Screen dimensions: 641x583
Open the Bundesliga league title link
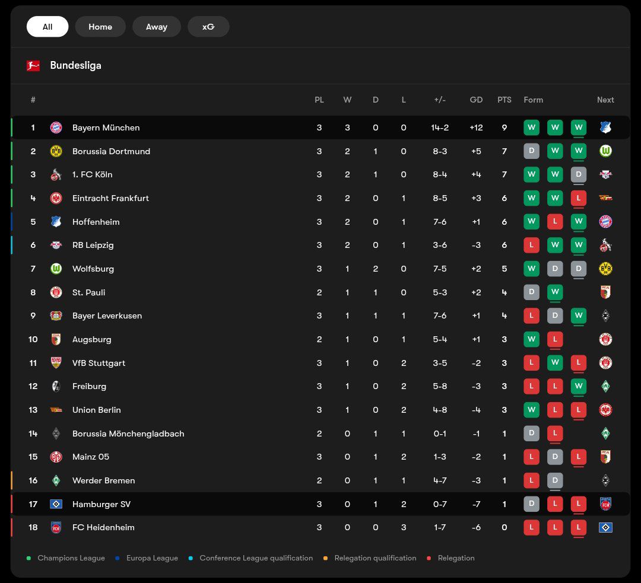75,65
